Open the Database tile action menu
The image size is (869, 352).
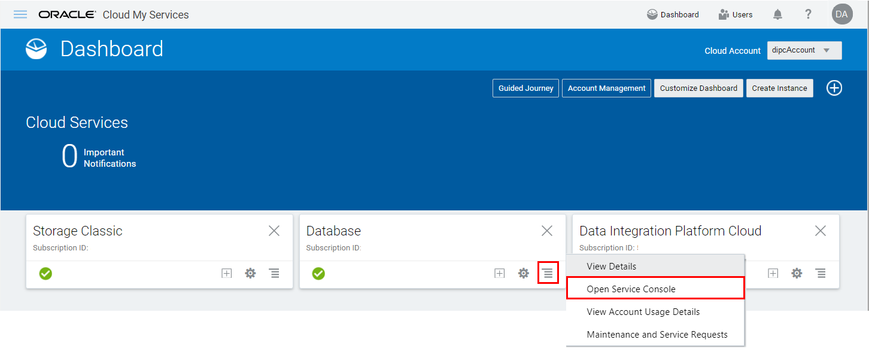548,273
